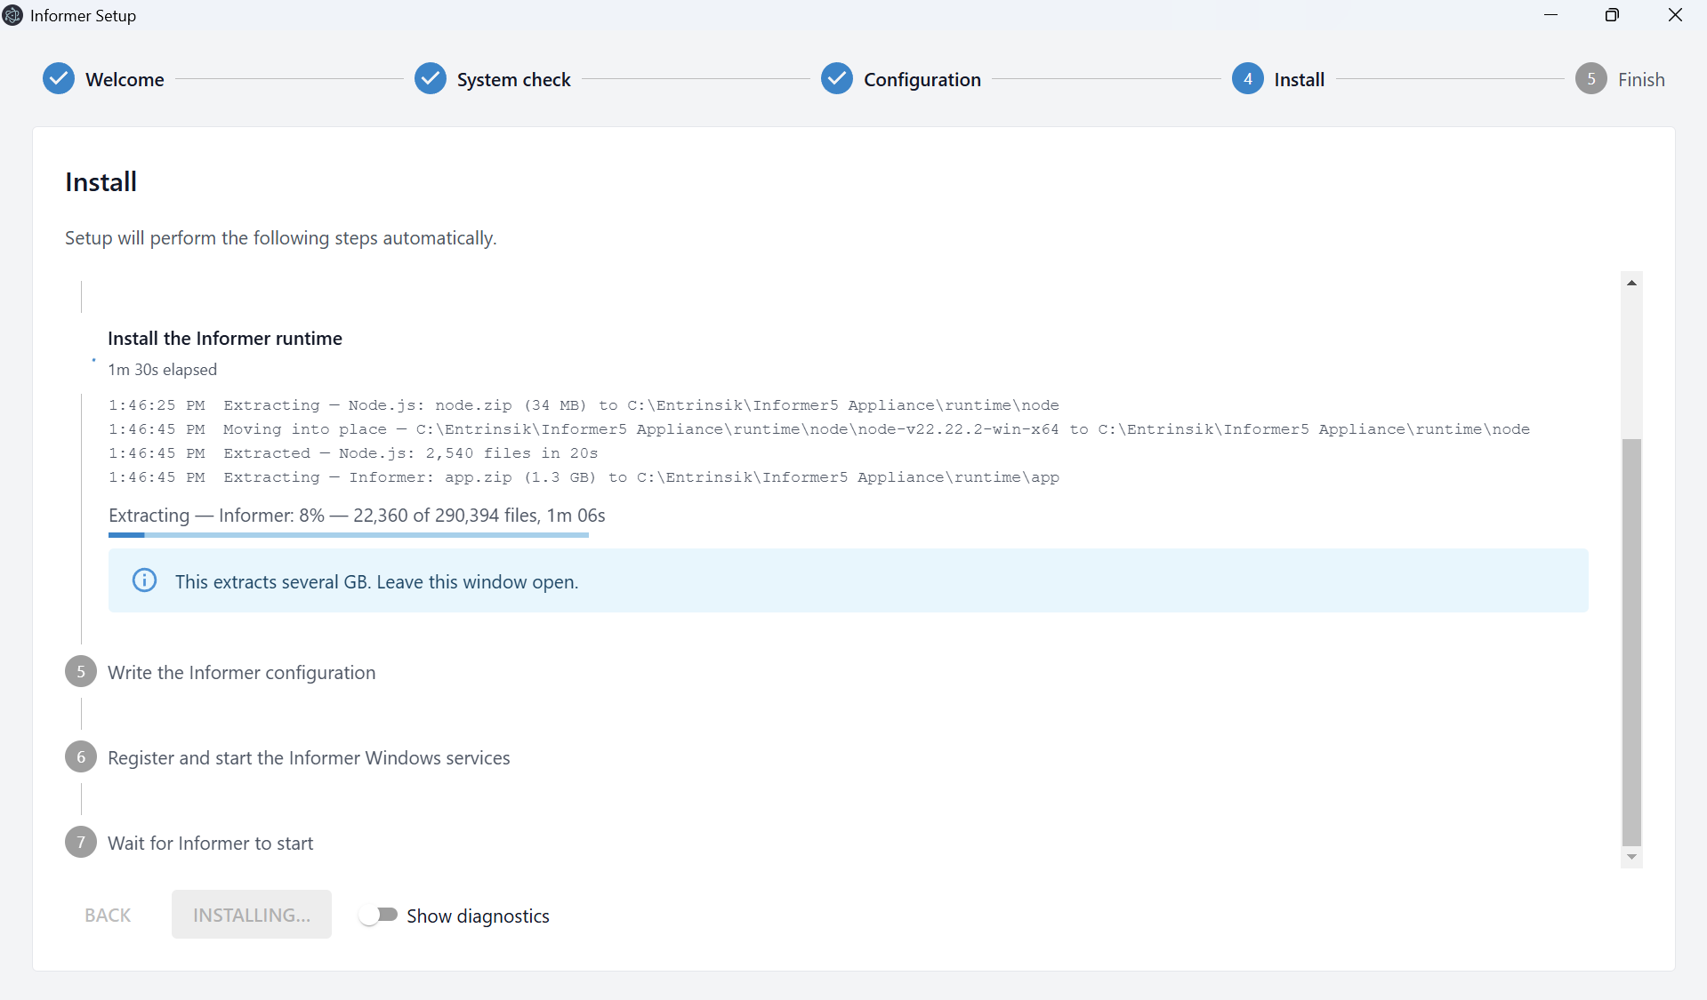Click the INSTALLING... button

(x=252, y=915)
